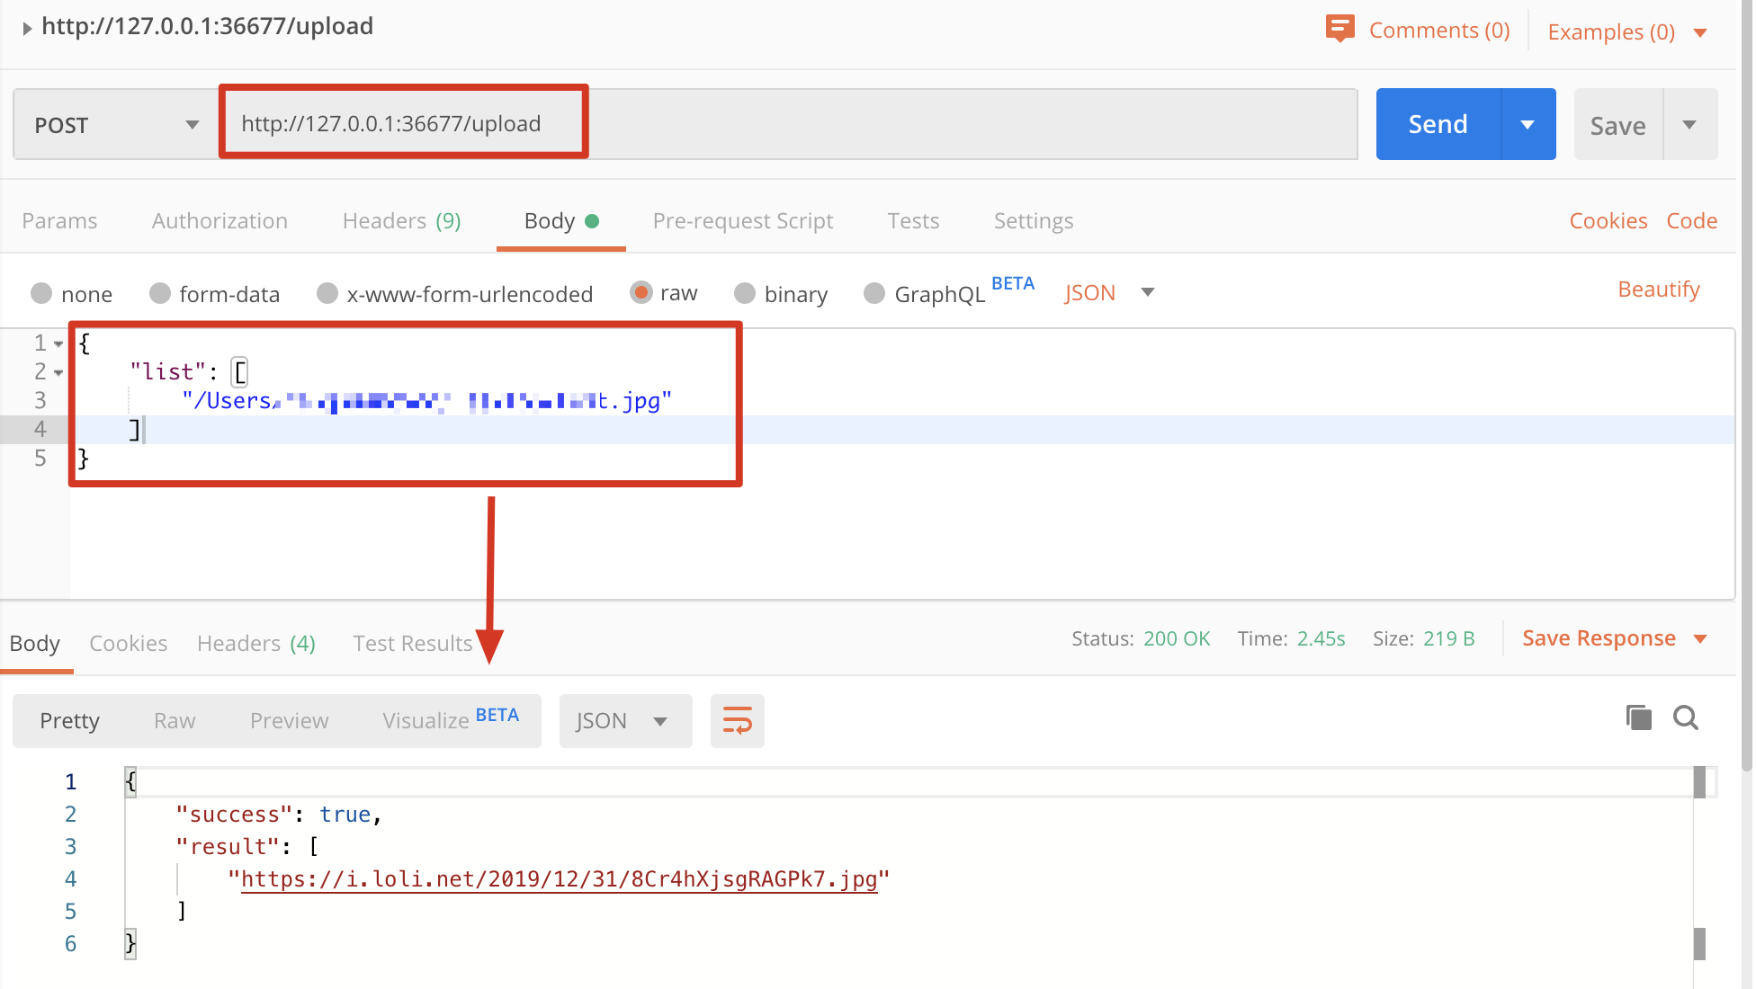This screenshot has width=1756, height=989.
Task: Open Send button dropdown arrow
Action: tap(1528, 124)
